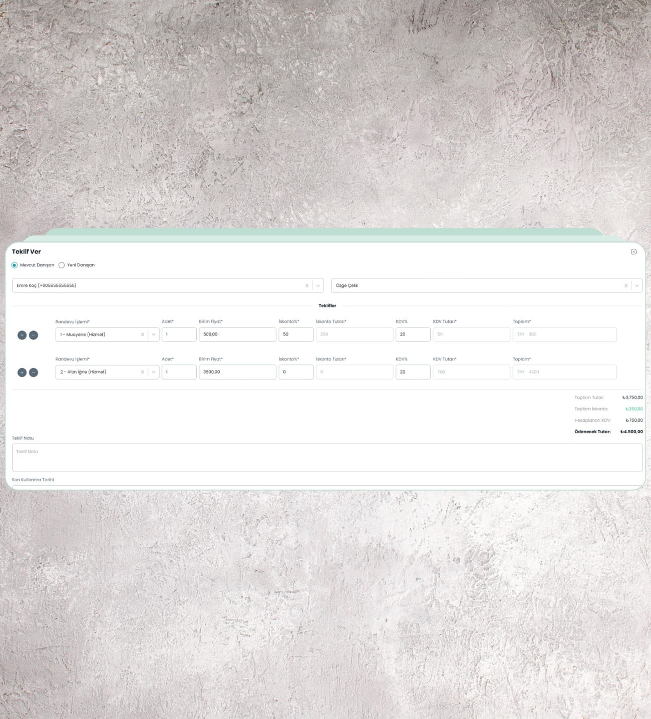Clear the Muayene service selection
The image size is (651, 719).
click(x=142, y=334)
